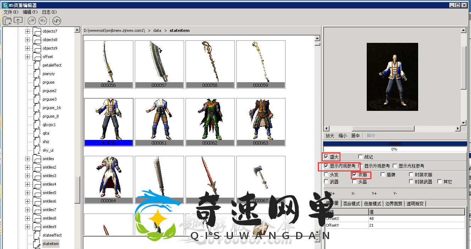Click the sky_ui file icon in tree
This screenshot has width=471, height=249.
[37, 150]
